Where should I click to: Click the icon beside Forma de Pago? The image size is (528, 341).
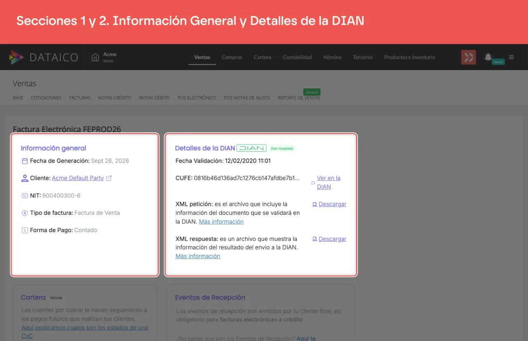pyautogui.click(x=25, y=230)
